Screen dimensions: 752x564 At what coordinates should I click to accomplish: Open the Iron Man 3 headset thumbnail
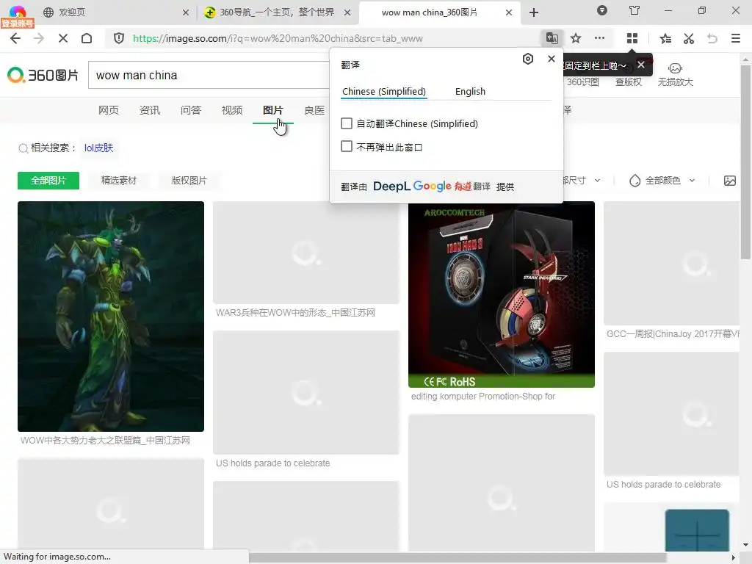(501, 294)
